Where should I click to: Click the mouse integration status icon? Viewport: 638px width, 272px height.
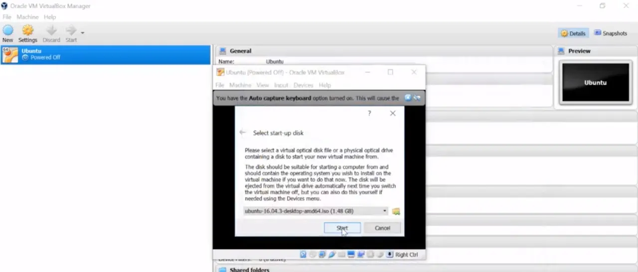[x=380, y=255]
